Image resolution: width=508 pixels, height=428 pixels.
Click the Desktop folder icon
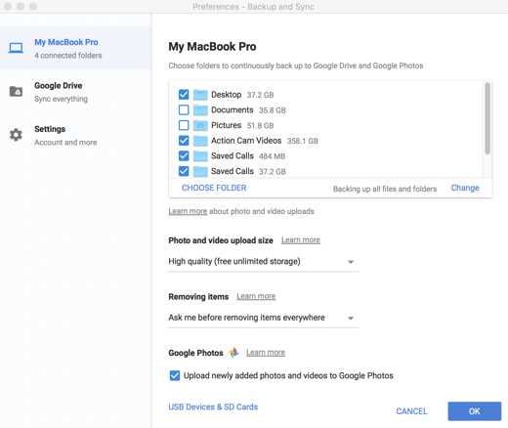click(x=200, y=95)
